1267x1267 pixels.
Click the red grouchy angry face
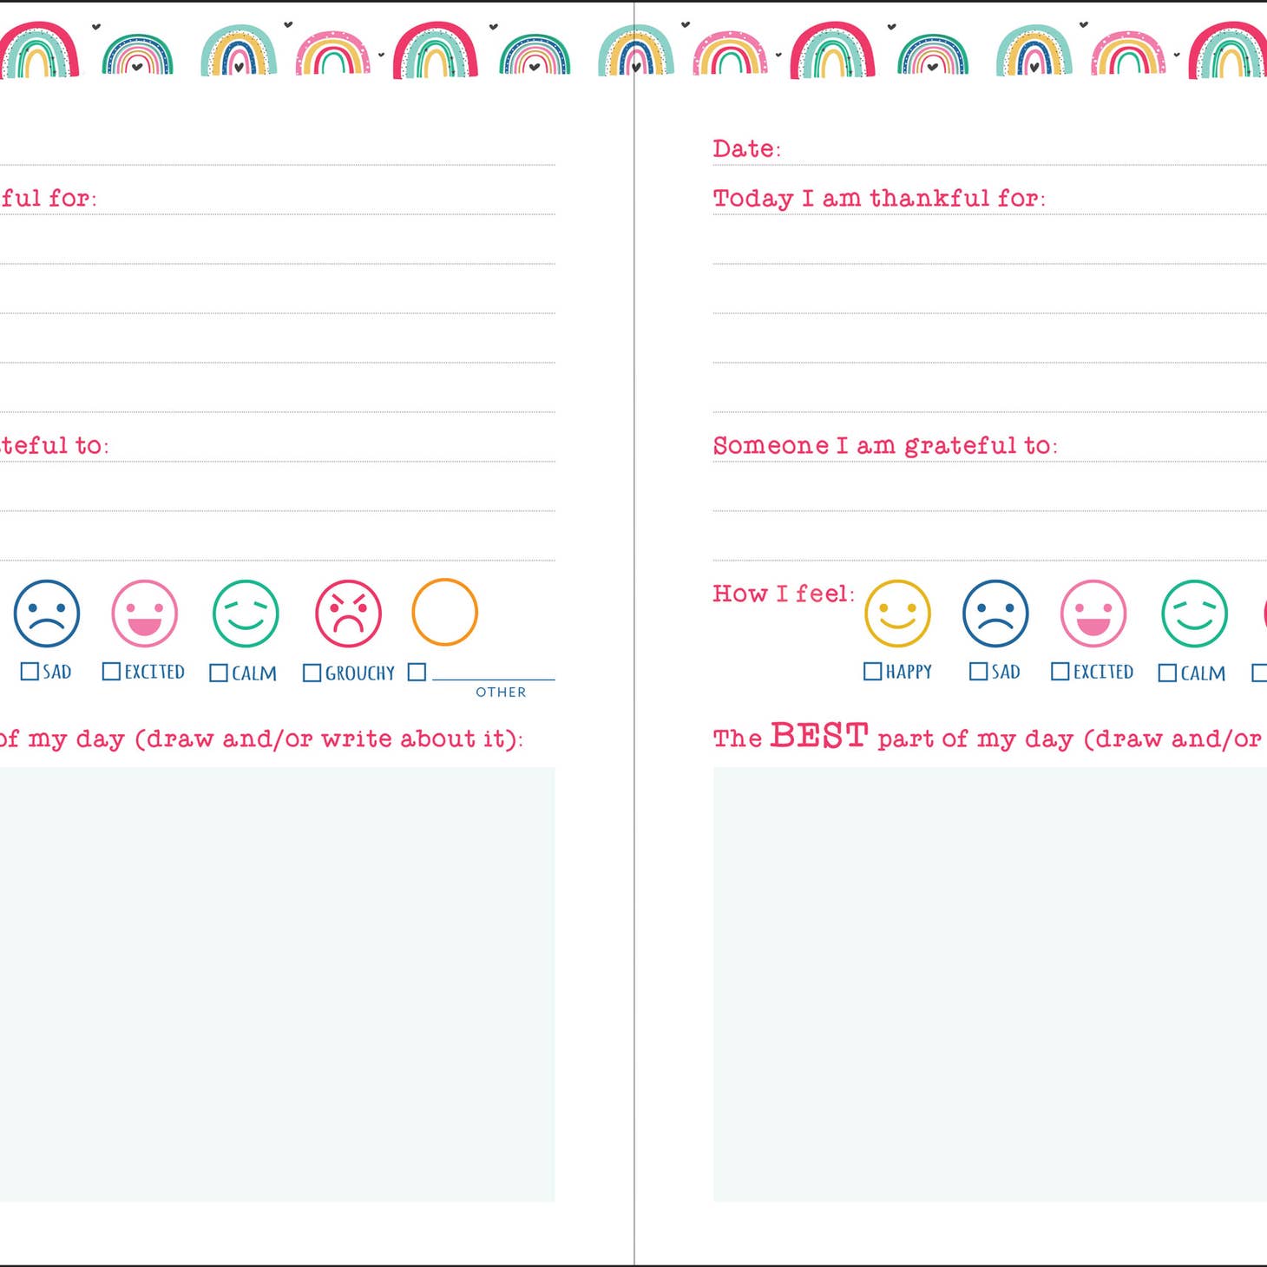[x=348, y=614]
